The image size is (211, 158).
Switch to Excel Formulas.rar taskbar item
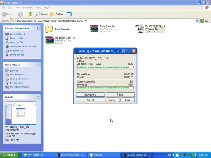(x=71, y=155)
